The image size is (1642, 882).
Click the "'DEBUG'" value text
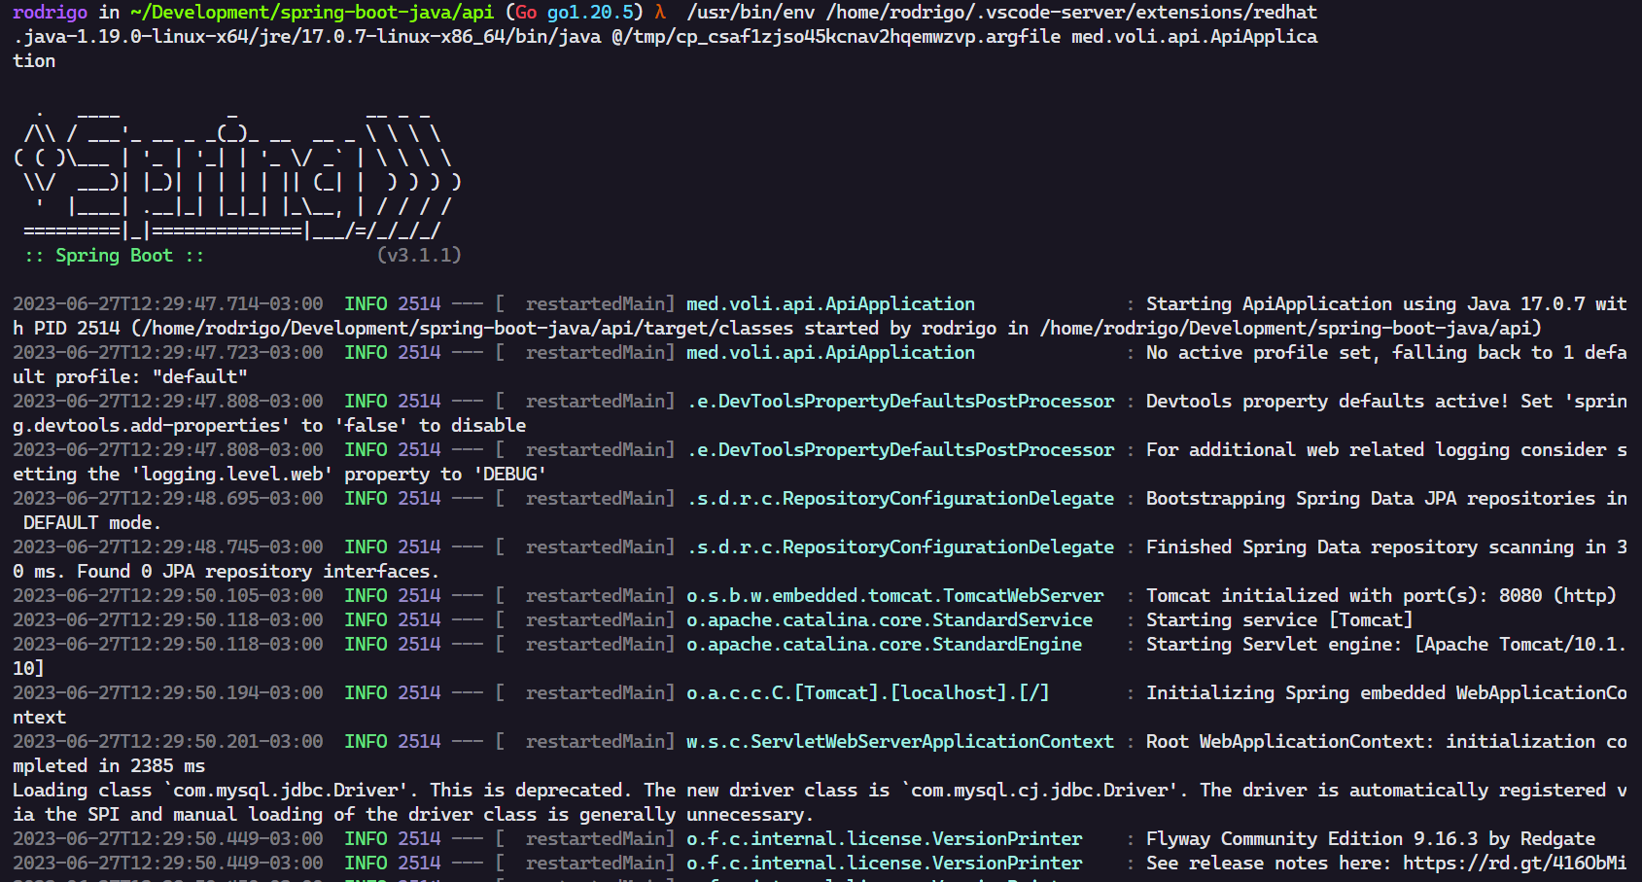tap(510, 474)
